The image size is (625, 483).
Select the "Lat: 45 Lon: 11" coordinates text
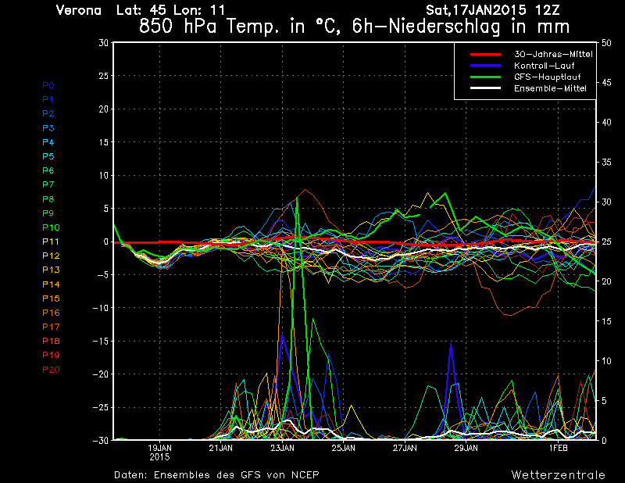coord(171,10)
